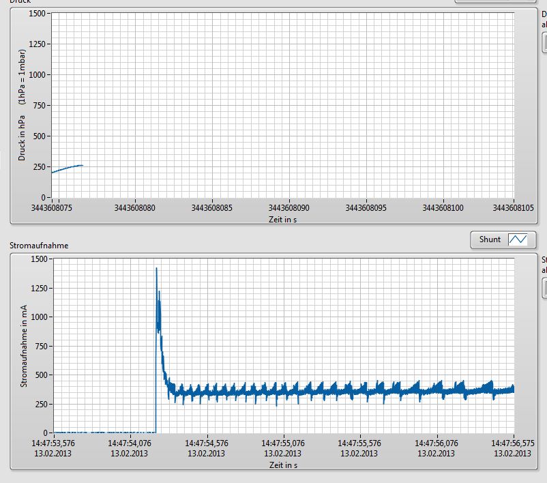This screenshot has width=547, height=483.
Task: Click the Shunt plot legend line icon
Action: 518,239
